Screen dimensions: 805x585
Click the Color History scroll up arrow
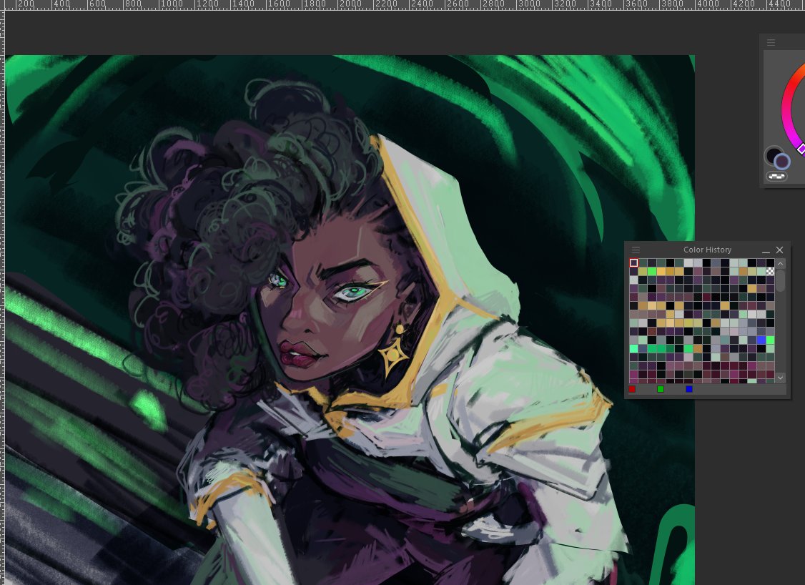781,263
